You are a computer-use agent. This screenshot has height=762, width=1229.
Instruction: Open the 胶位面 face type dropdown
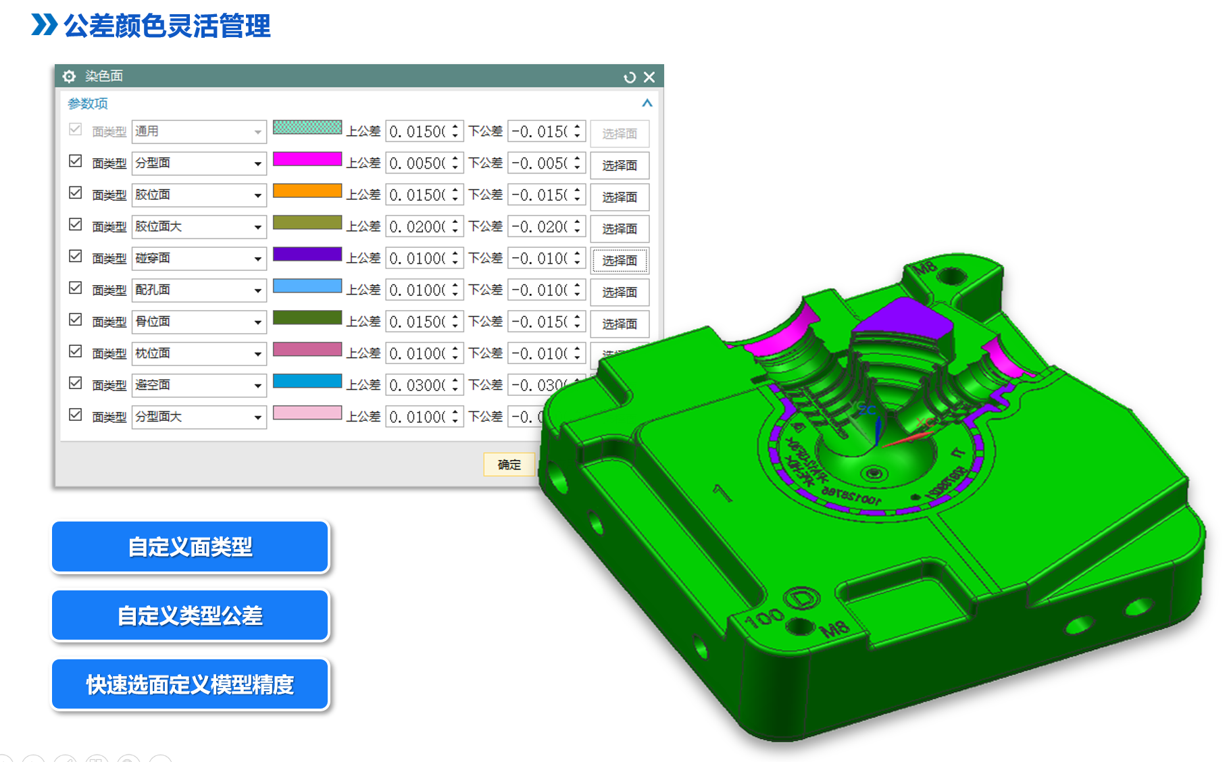[x=257, y=196]
